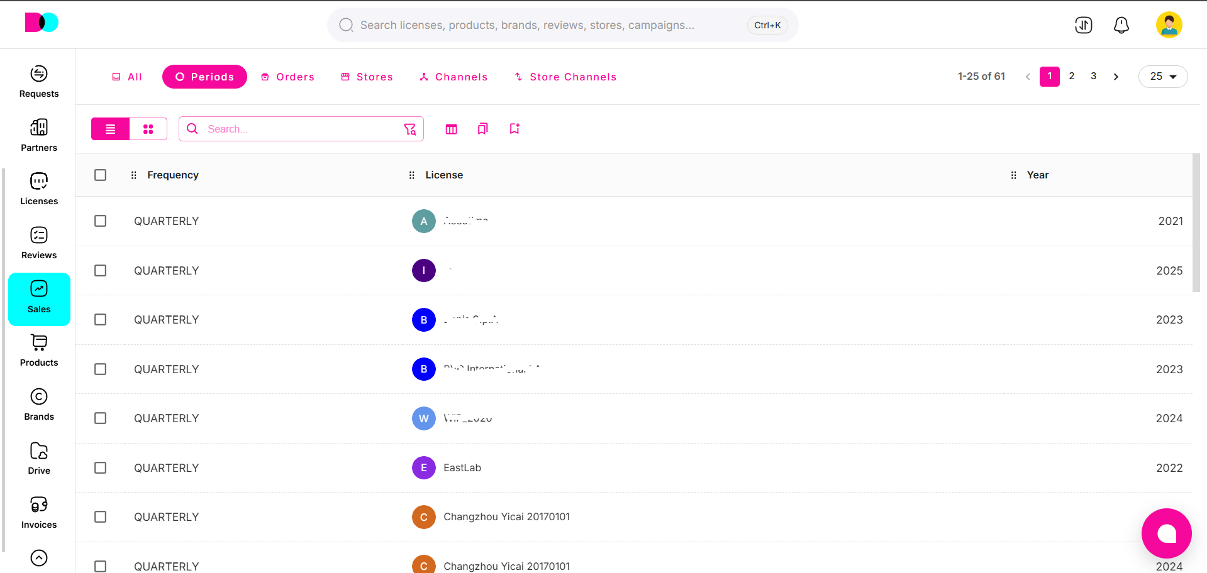Sort by the License column header
Image resolution: width=1207 pixels, height=573 pixels.
coord(444,175)
